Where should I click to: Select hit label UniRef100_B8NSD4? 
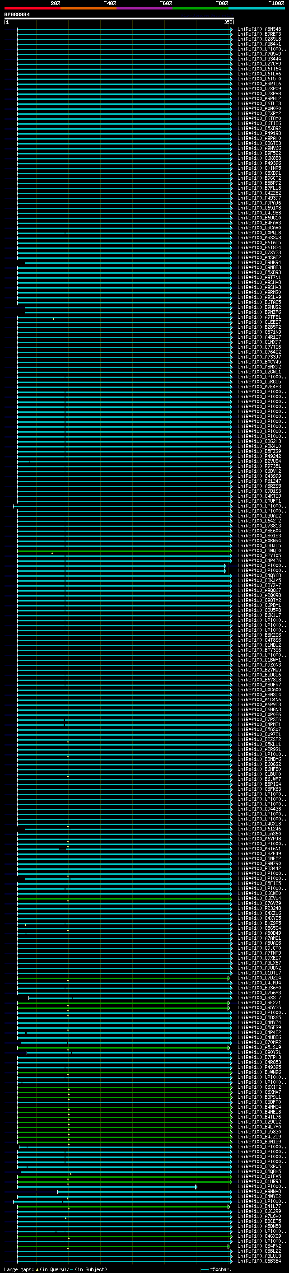coord(259,695)
